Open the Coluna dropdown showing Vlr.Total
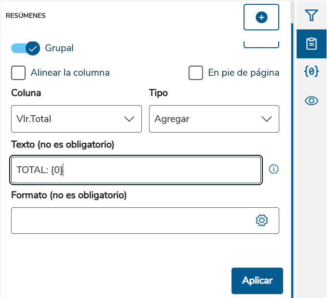 (x=76, y=119)
